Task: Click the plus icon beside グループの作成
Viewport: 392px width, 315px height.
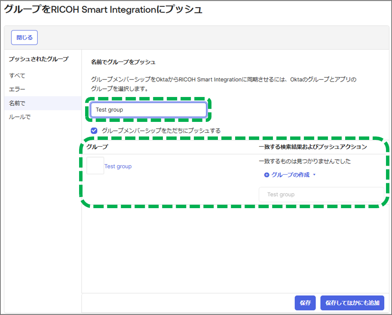Action: [266, 175]
